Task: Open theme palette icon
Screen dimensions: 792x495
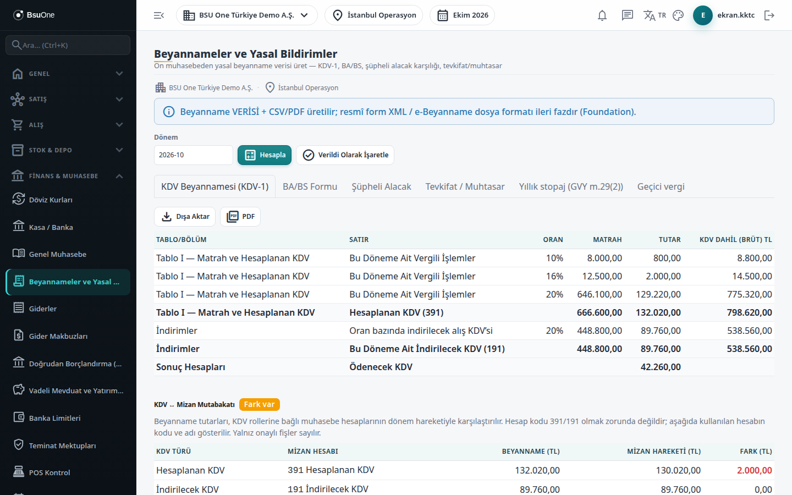Action: (678, 15)
